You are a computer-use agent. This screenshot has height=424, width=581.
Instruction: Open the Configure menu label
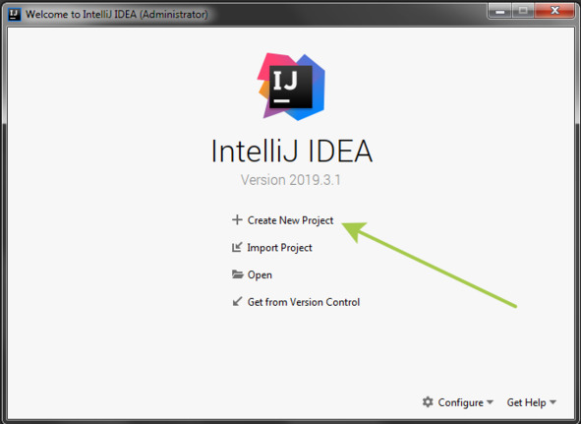point(461,402)
